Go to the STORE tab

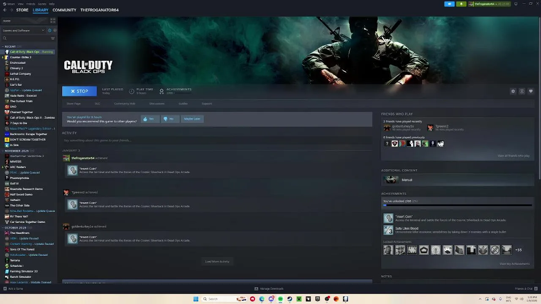[22, 10]
